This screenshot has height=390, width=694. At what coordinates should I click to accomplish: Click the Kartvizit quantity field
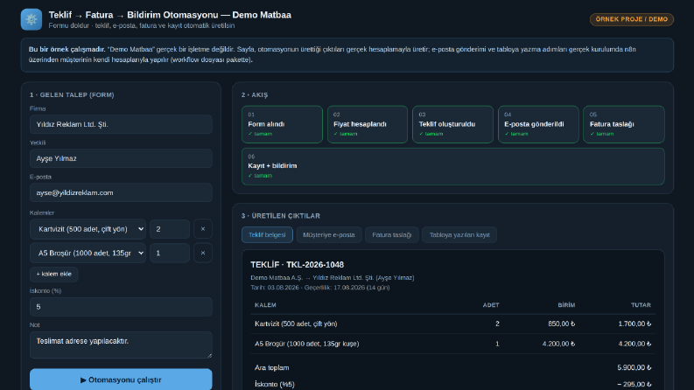(170, 229)
